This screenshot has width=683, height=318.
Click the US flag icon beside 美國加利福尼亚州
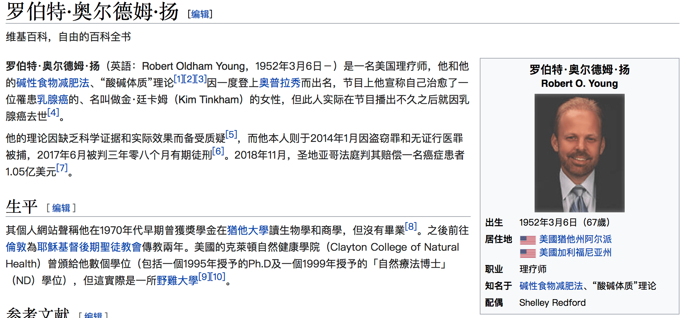[528, 253]
